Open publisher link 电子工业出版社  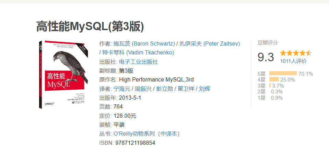point(139,62)
